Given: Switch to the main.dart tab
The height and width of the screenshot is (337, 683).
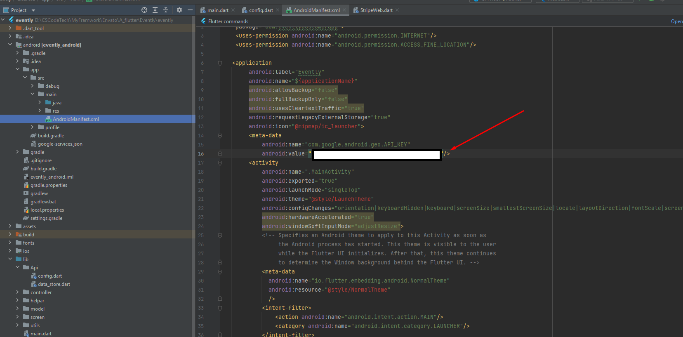Looking at the screenshot, I should [x=218, y=10].
